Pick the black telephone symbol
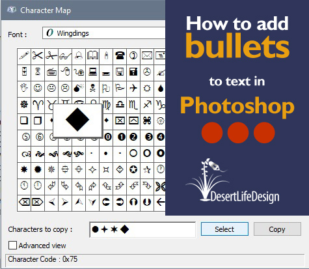Screen dimensions: 309x269 click(120, 56)
